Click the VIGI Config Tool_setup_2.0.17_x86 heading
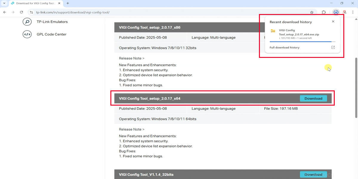 click(149, 27)
